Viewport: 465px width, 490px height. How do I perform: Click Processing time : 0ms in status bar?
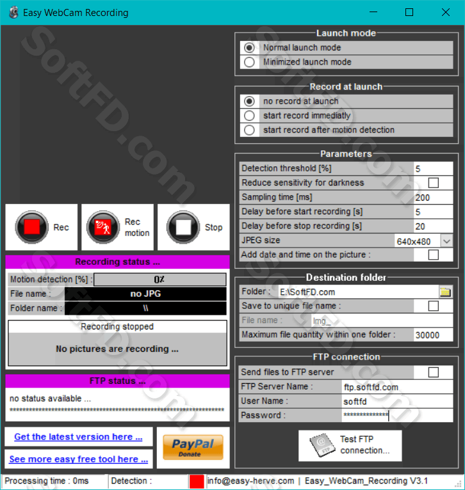47,481
